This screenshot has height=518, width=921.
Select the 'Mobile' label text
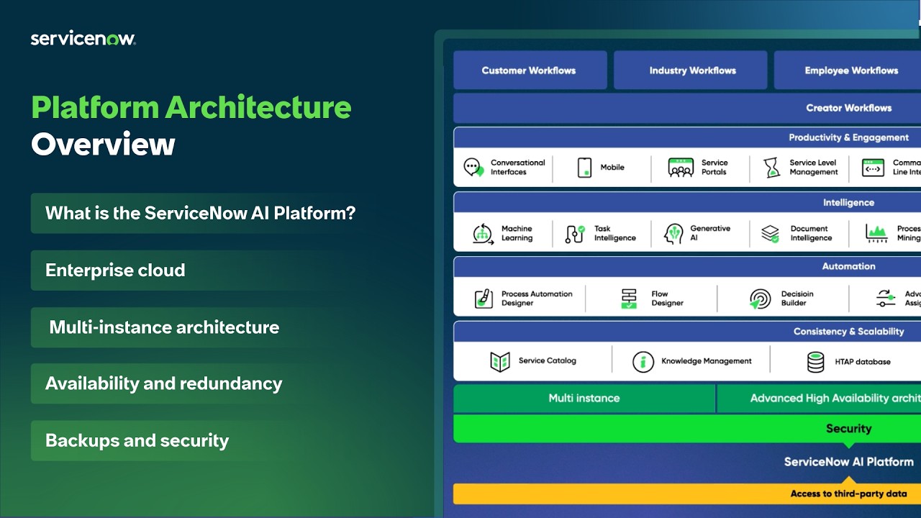point(612,168)
